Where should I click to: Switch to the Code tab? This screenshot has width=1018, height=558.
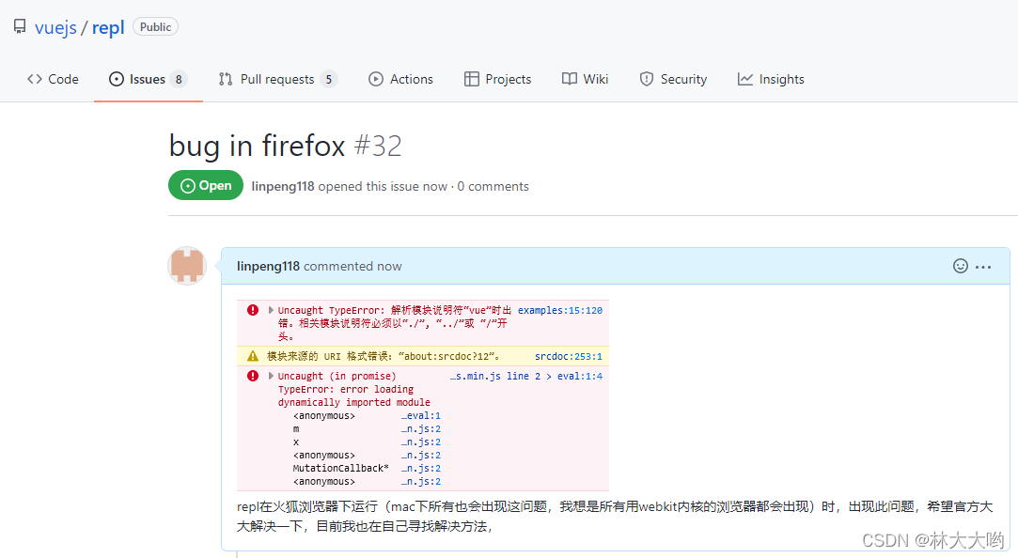(x=53, y=79)
